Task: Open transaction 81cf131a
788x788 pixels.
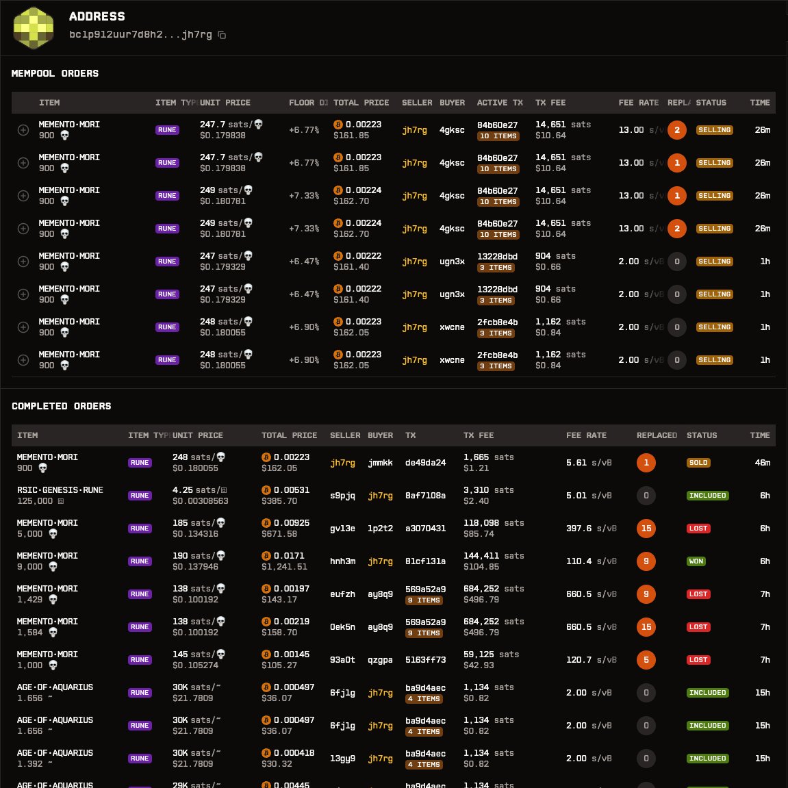Action: 426,561
